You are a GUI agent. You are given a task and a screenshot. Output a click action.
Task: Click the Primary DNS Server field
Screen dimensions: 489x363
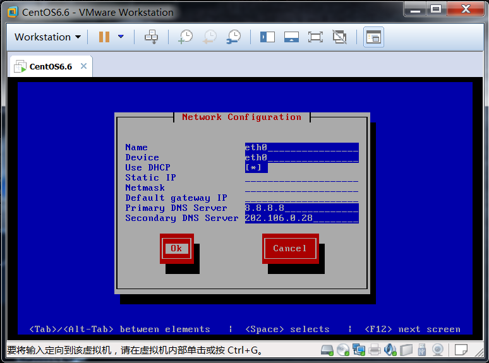point(301,208)
